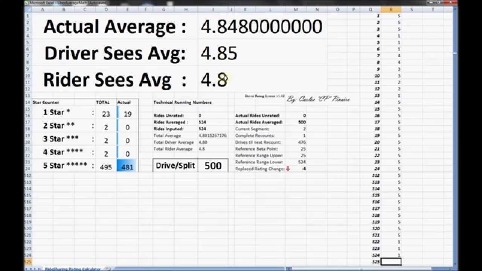Click the 'Reference Range Lower:' label
This screenshot has height=271, width=482.
pos(259,162)
